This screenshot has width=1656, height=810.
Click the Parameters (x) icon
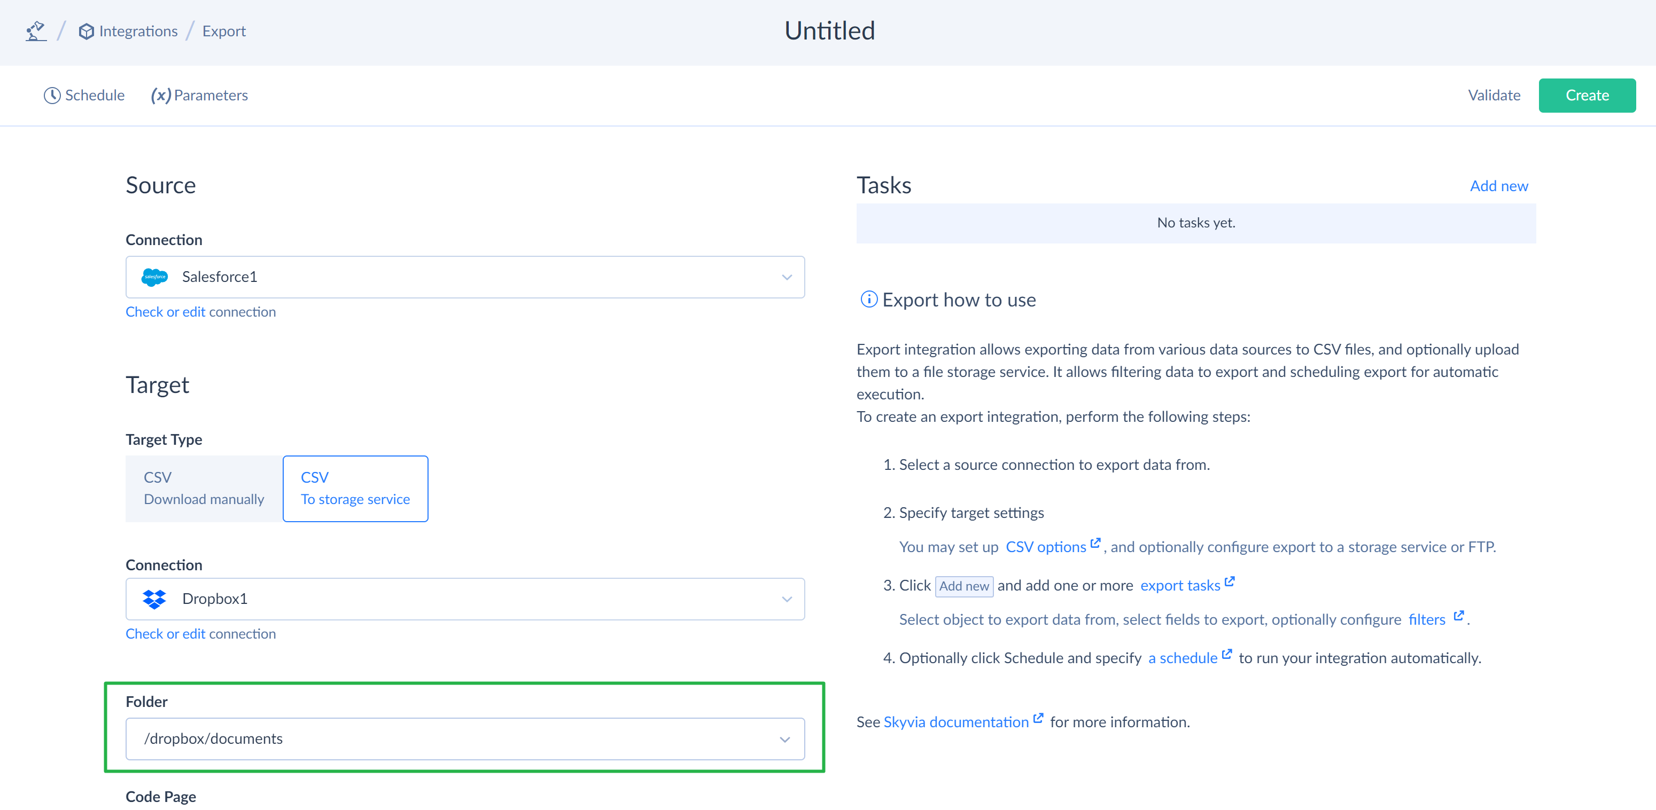point(161,96)
